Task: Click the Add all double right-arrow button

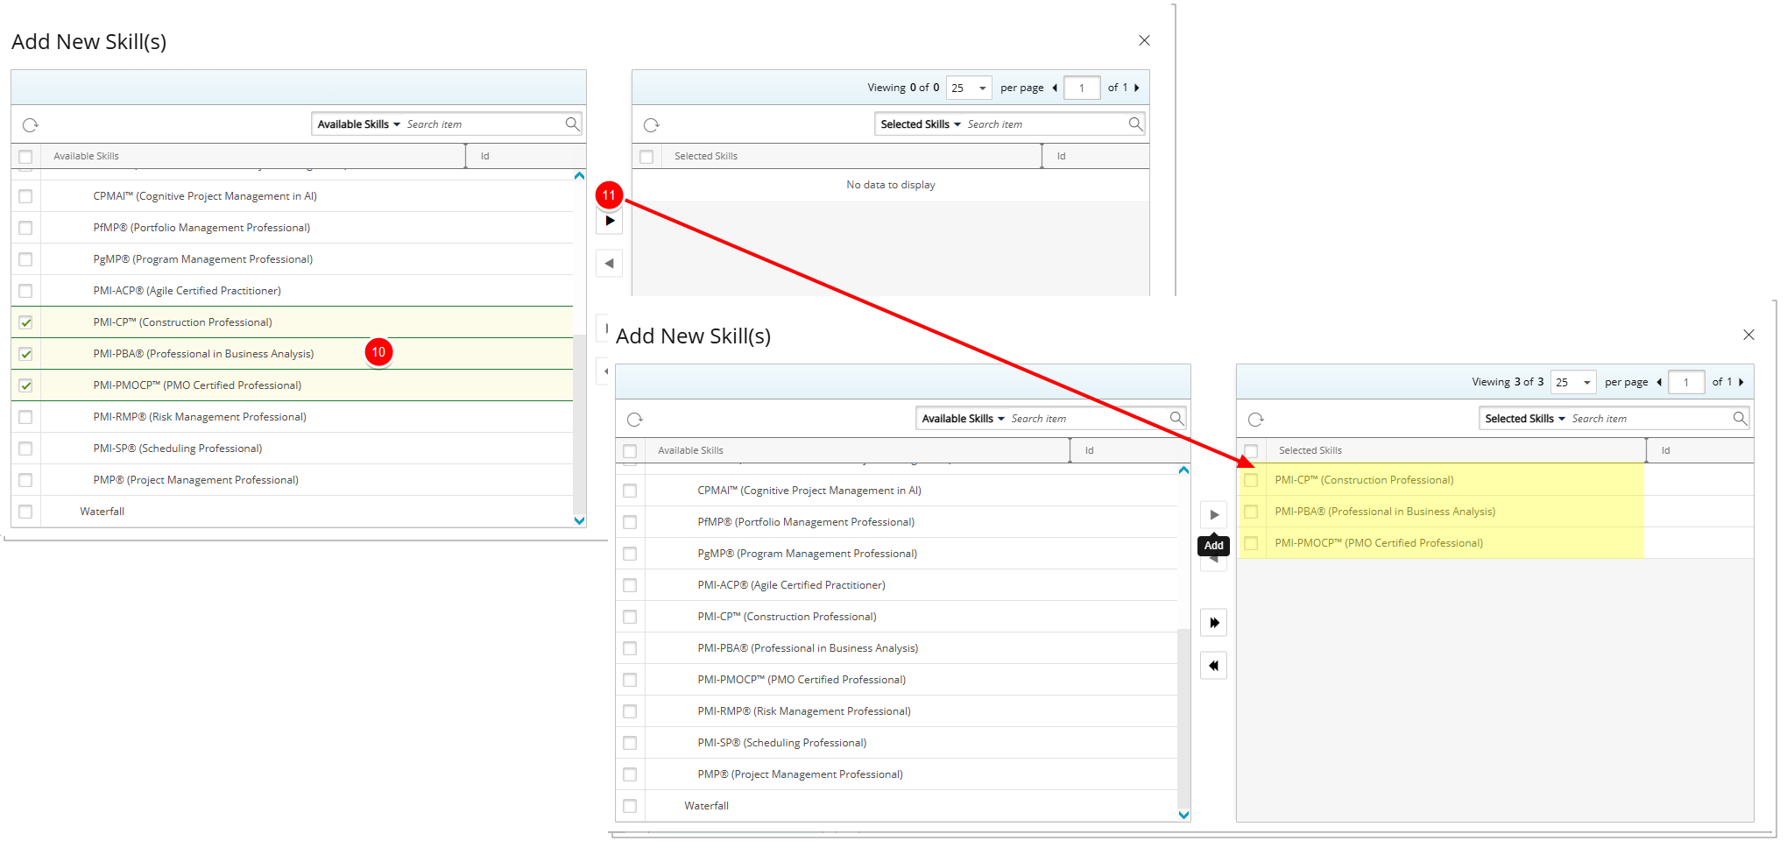Action: coord(1213,623)
